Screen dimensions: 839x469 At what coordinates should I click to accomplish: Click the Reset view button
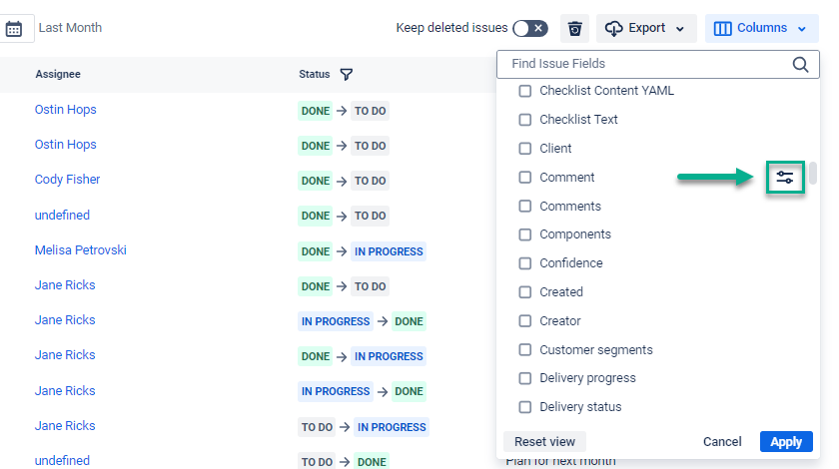[544, 441]
